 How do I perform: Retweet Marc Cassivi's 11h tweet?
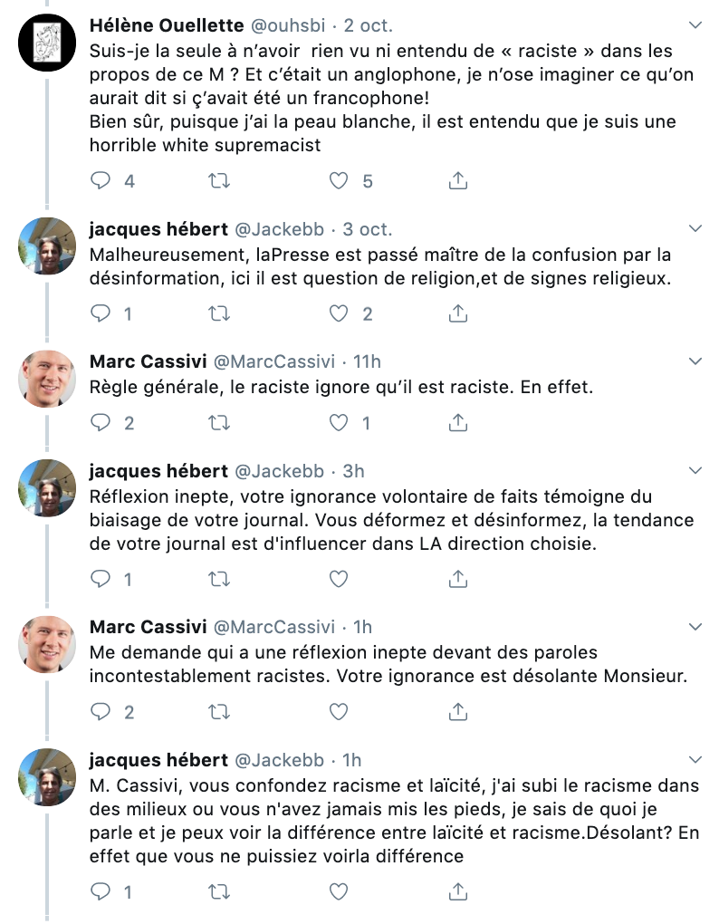coord(220,422)
